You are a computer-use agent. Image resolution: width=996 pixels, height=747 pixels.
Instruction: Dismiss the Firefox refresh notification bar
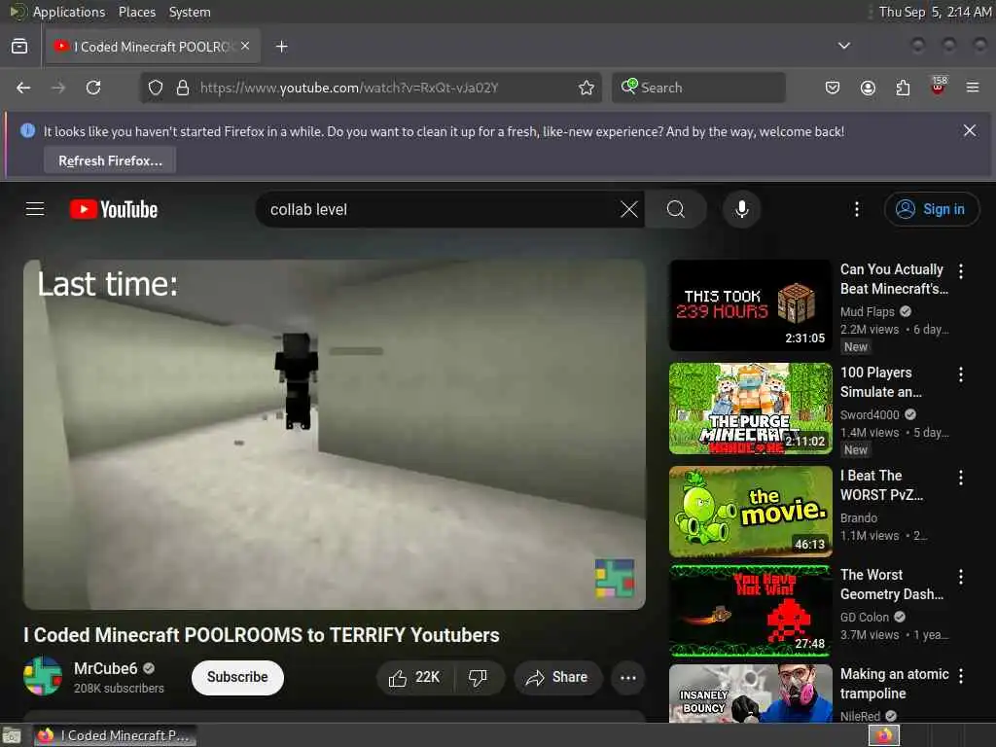[x=970, y=130]
